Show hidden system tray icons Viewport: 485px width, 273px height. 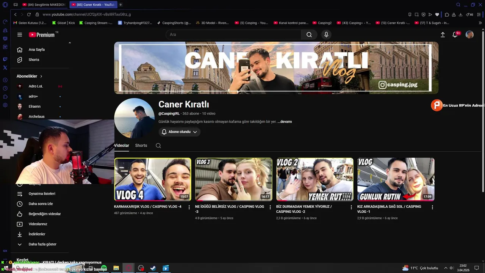(x=446, y=268)
